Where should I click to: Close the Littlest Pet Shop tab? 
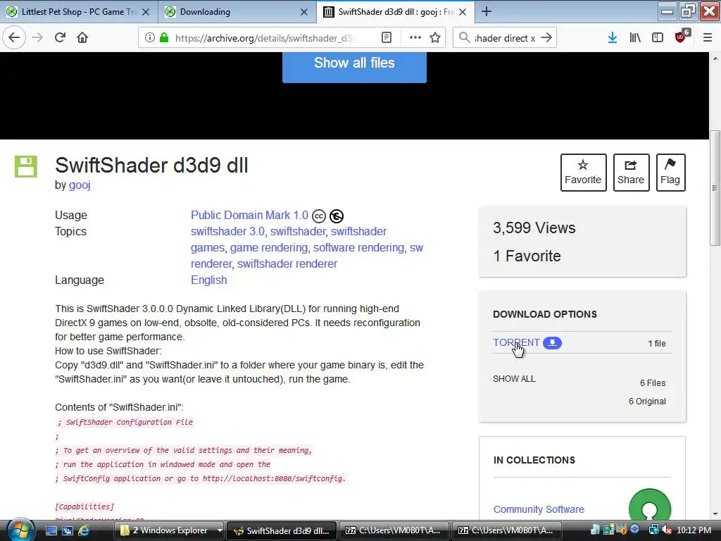click(x=146, y=12)
